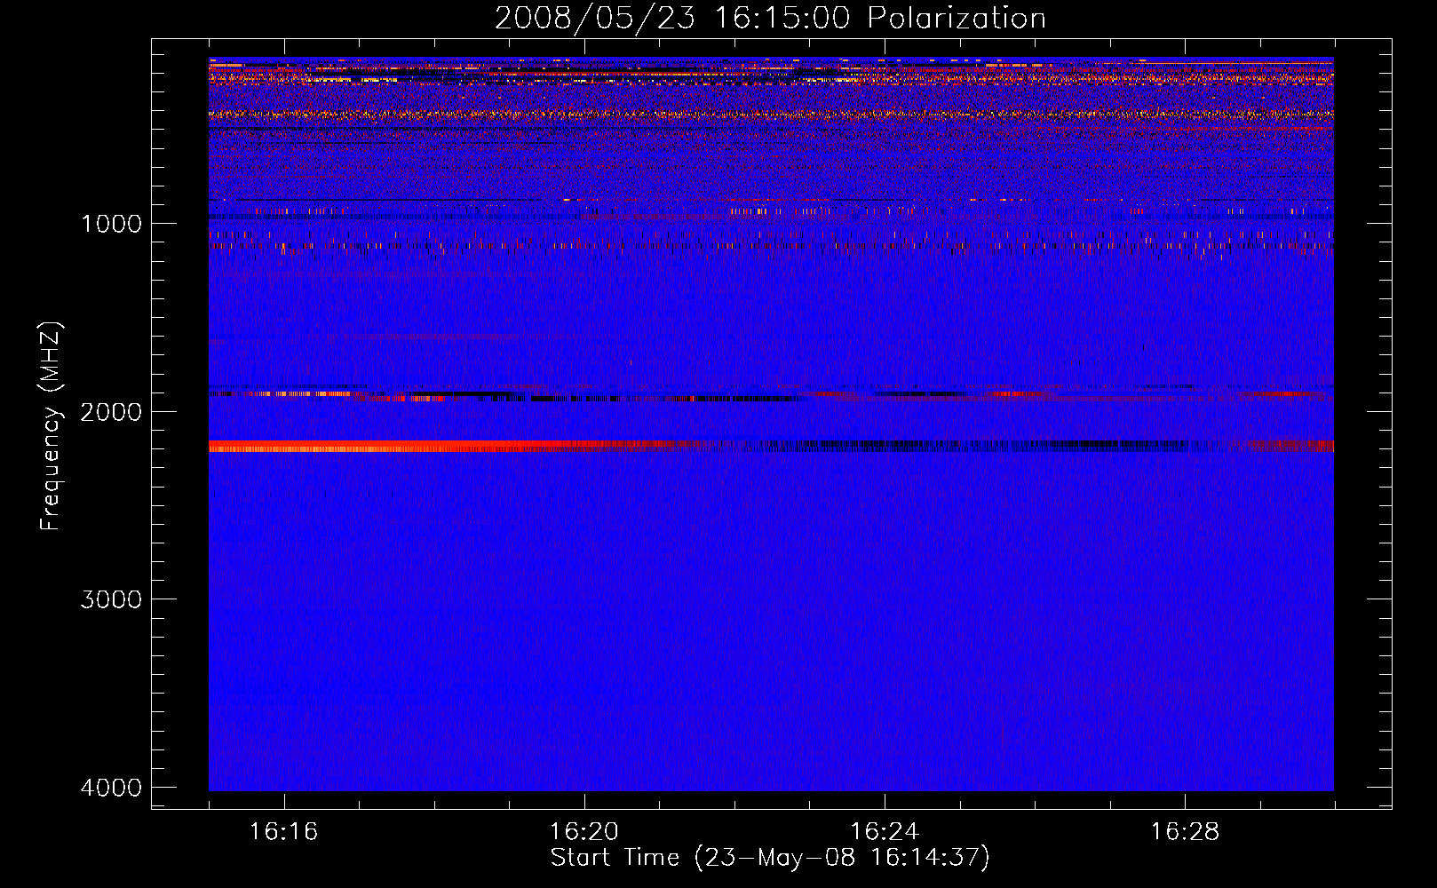The width and height of the screenshot is (1437, 888).
Task: Click the 16:20 time tick label
Action: (584, 832)
